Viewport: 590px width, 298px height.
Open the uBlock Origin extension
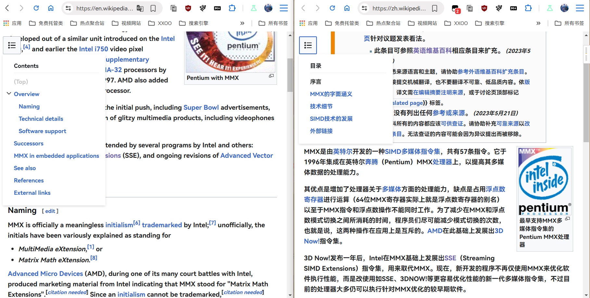point(188,8)
